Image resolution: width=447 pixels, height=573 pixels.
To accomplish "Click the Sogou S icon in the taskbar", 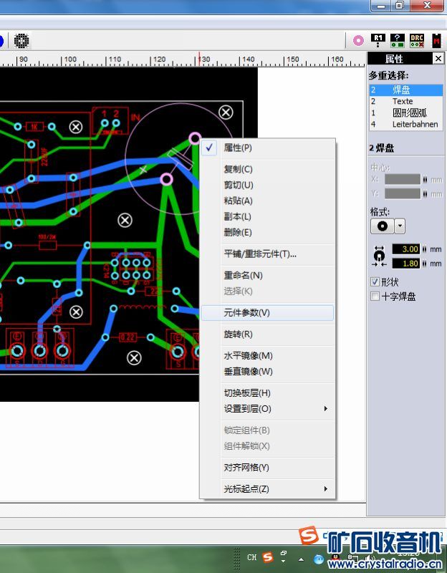I will (268, 557).
